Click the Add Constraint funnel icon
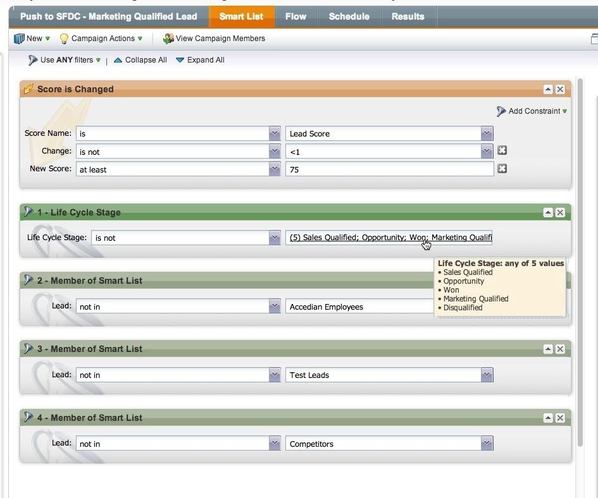Image resolution: width=598 pixels, height=498 pixels. click(501, 111)
